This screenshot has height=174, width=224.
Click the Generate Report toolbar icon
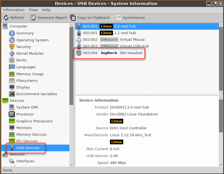click(x=33, y=17)
